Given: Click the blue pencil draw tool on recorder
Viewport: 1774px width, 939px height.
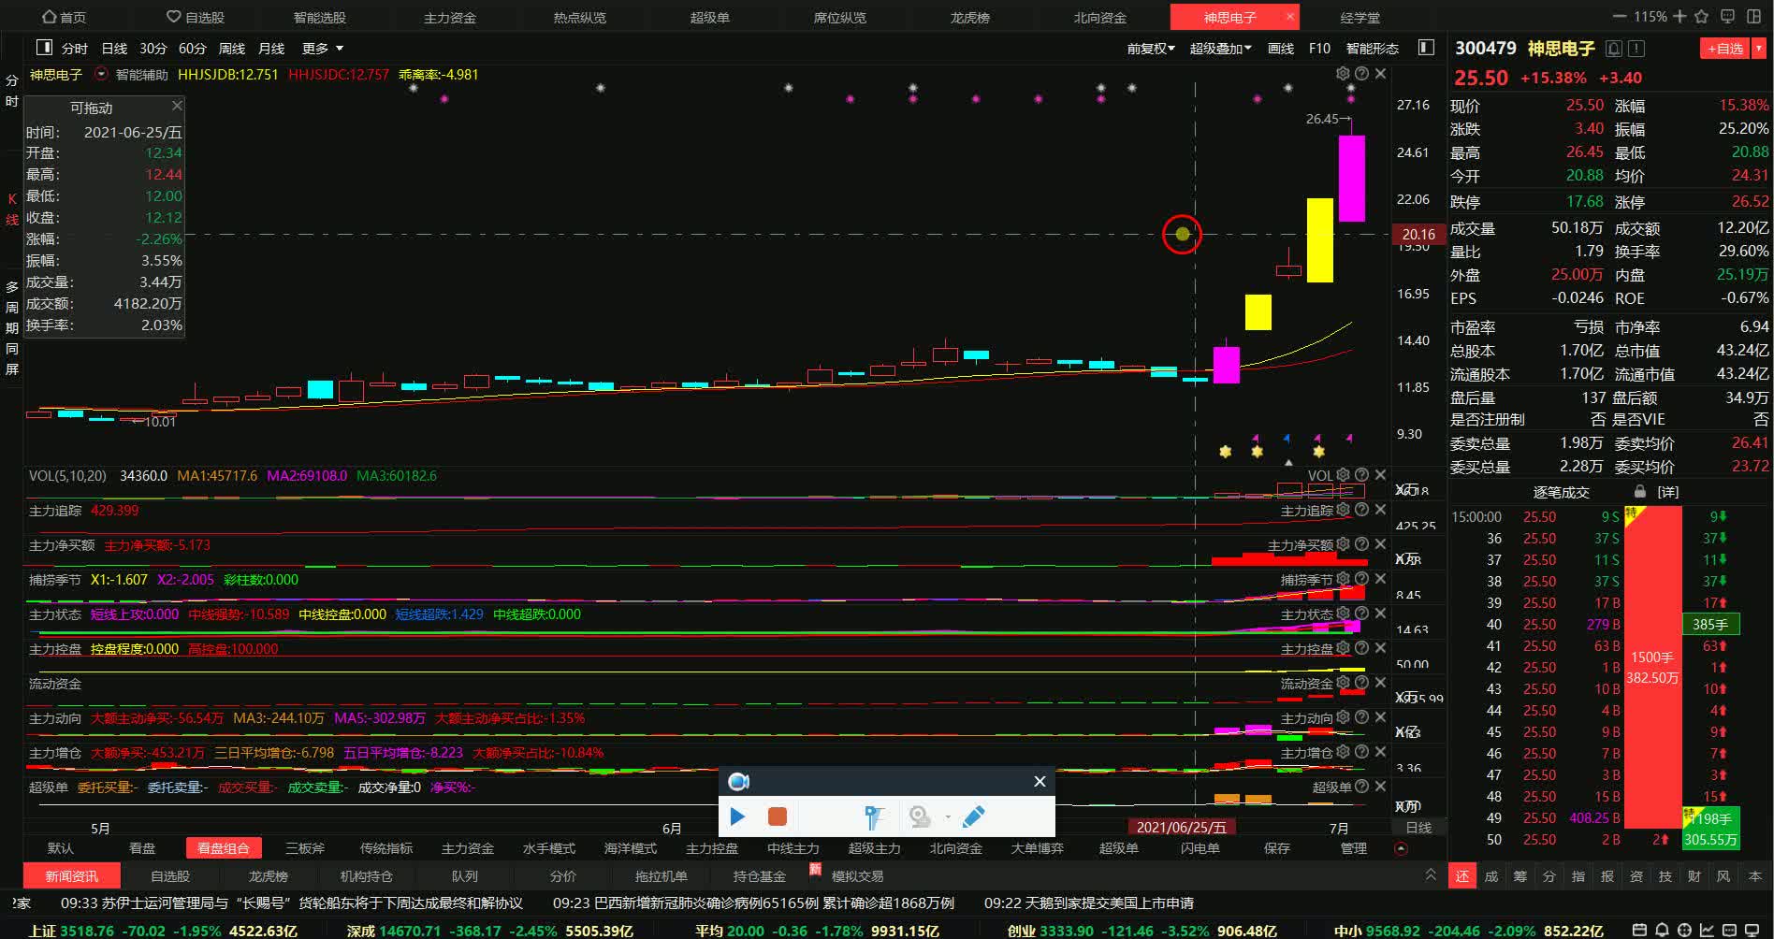Looking at the screenshot, I should (x=973, y=816).
